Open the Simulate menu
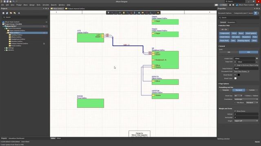The width and height of the screenshot is (261, 146). 46,5
